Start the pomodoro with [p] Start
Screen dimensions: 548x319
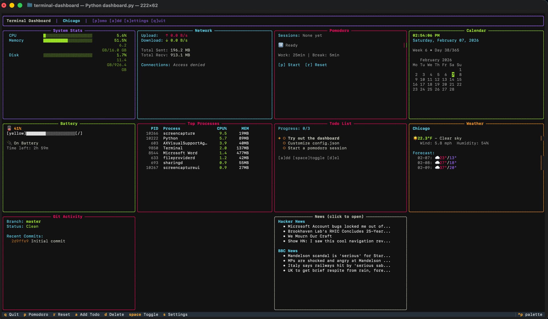(x=289, y=65)
